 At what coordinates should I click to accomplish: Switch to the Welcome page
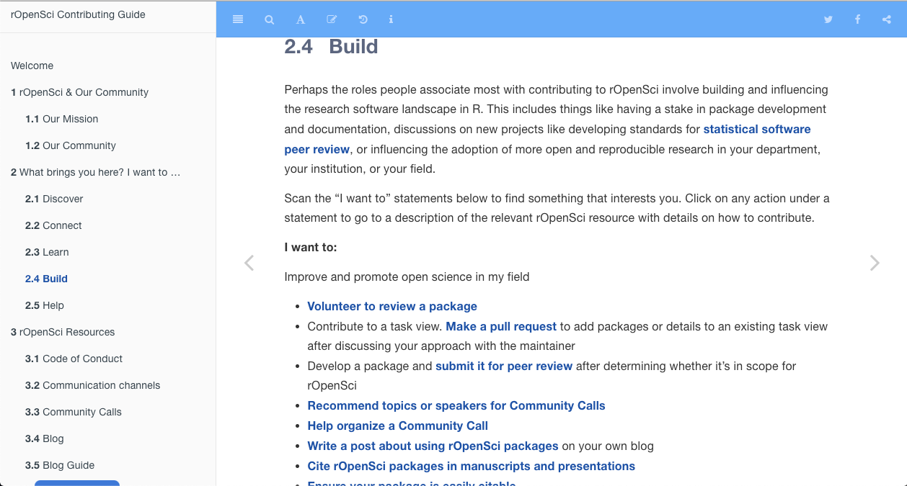32,66
